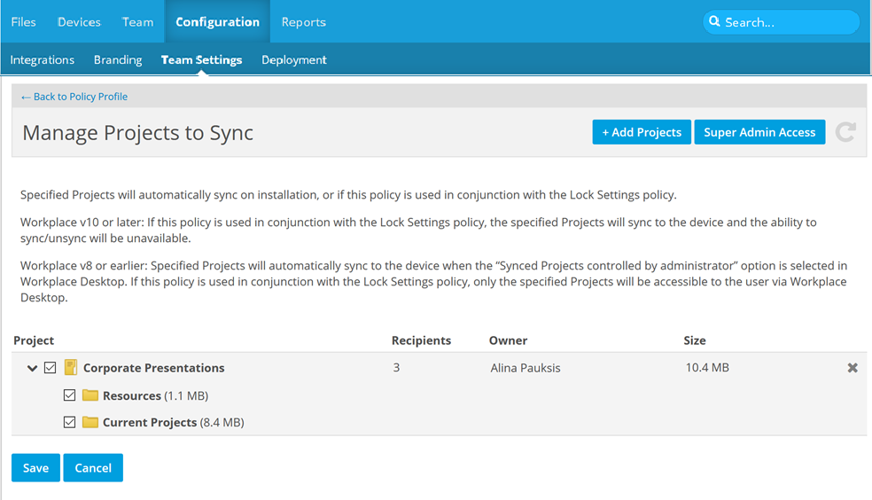Collapse the Corporate Presentations tree
This screenshot has height=500, width=872.
(x=33, y=368)
